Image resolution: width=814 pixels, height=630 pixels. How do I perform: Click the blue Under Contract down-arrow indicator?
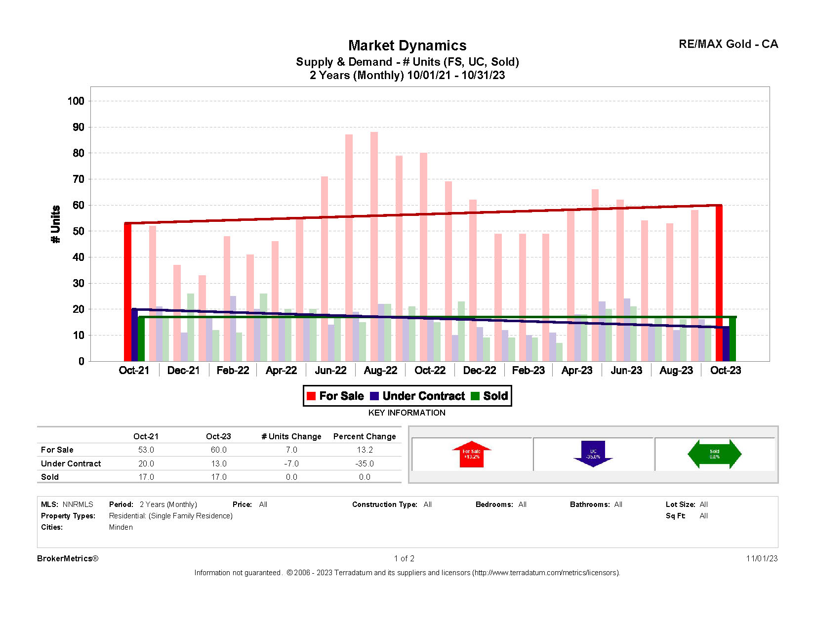click(x=593, y=454)
